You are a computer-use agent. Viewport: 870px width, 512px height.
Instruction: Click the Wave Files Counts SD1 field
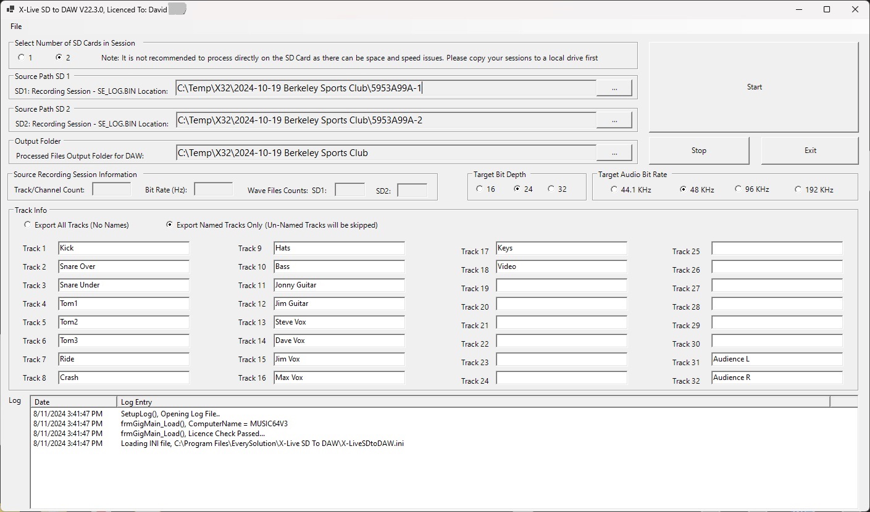pyautogui.click(x=350, y=190)
